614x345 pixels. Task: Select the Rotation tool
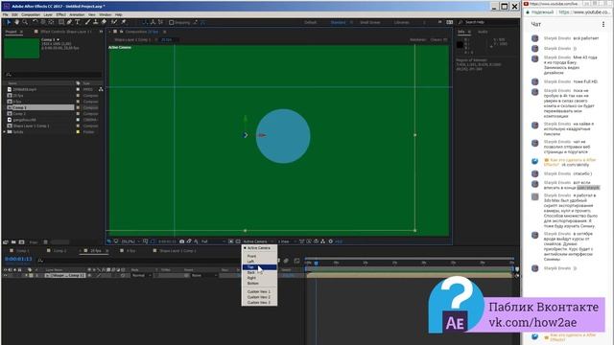pyautogui.click(x=35, y=22)
